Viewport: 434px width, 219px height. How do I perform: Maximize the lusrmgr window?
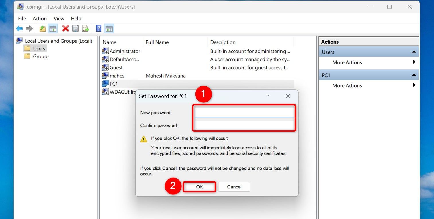point(389,7)
